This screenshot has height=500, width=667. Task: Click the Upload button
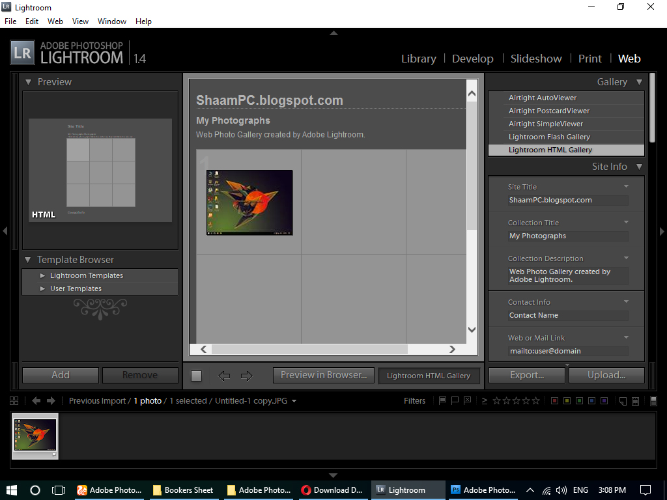point(606,375)
